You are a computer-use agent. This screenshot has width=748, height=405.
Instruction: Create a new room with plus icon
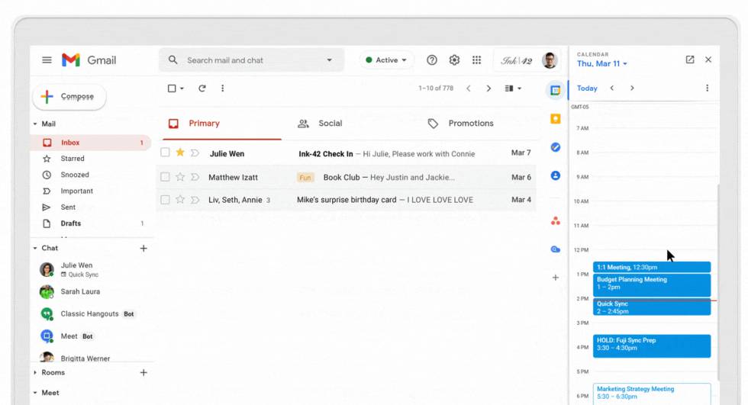(143, 373)
